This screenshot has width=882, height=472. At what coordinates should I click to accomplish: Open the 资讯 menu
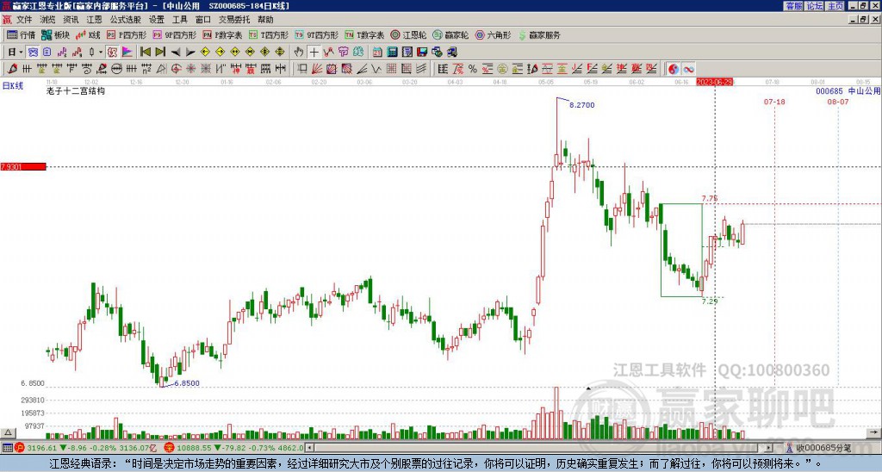click(71, 20)
